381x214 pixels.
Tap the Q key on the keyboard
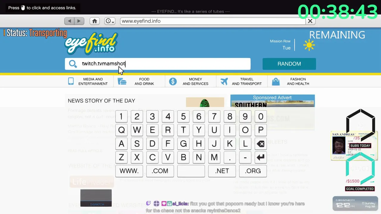click(x=121, y=130)
